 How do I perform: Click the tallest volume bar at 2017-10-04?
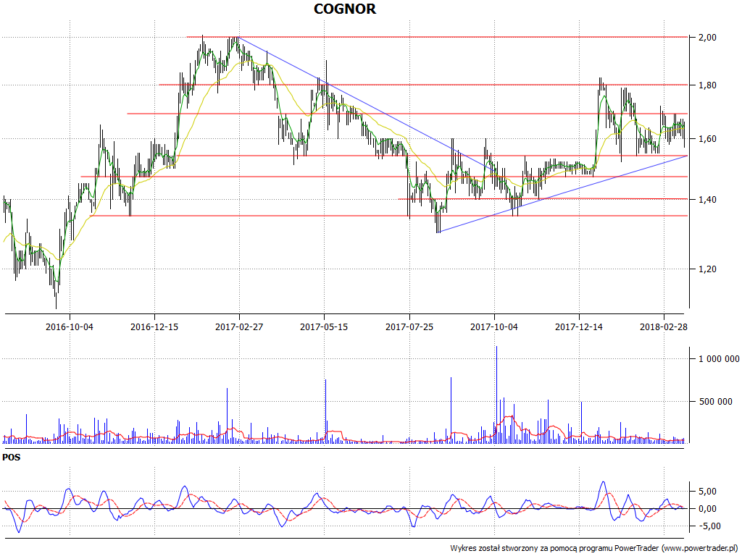(496, 395)
